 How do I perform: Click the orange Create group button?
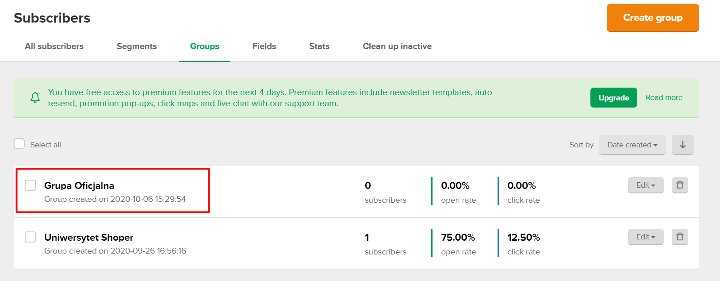(652, 18)
